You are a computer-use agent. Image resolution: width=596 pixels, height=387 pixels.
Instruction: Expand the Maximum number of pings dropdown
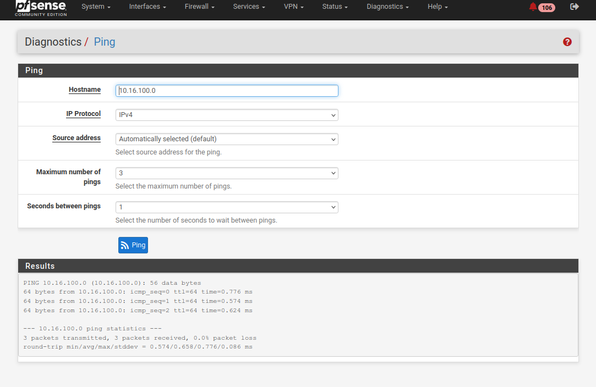click(x=227, y=173)
